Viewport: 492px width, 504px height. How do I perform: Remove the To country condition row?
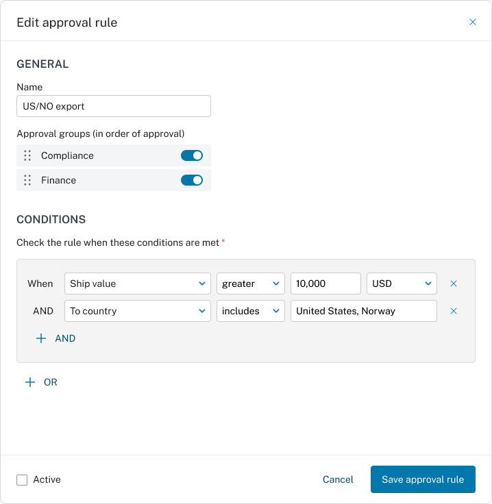453,311
